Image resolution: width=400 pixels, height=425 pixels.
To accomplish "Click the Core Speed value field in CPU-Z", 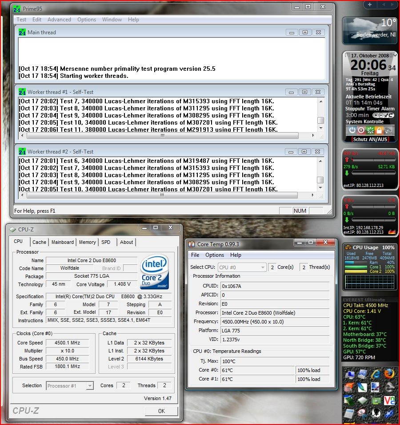I will (68, 343).
